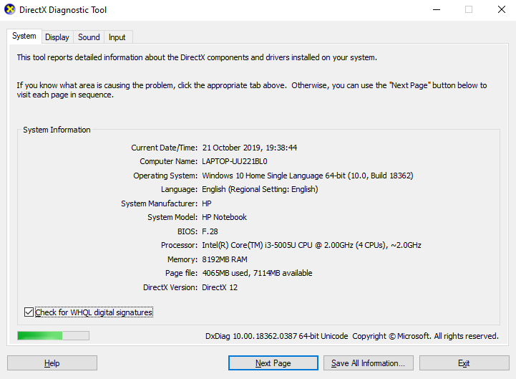Image resolution: width=516 pixels, height=379 pixels.
Task: Click the DirectX icon in the title bar
Action: pos(9,10)
